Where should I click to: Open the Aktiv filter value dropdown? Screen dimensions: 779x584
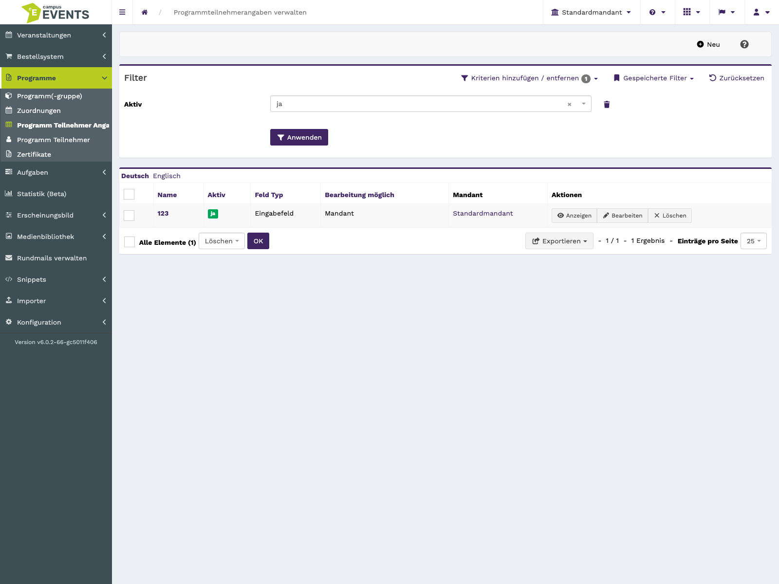431,104
